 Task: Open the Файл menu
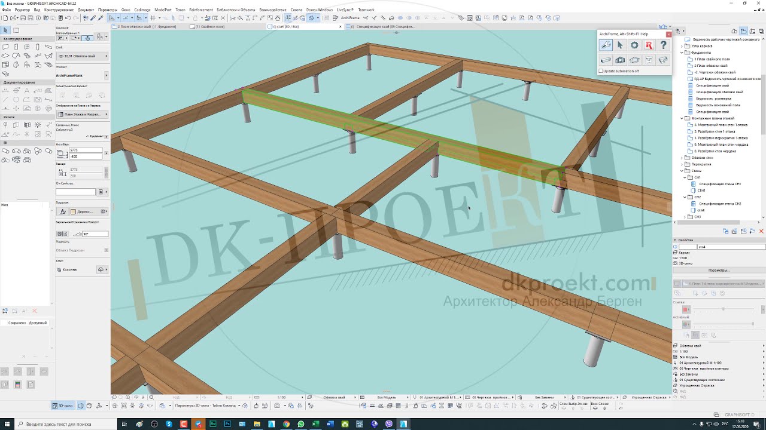click(7, 10)
